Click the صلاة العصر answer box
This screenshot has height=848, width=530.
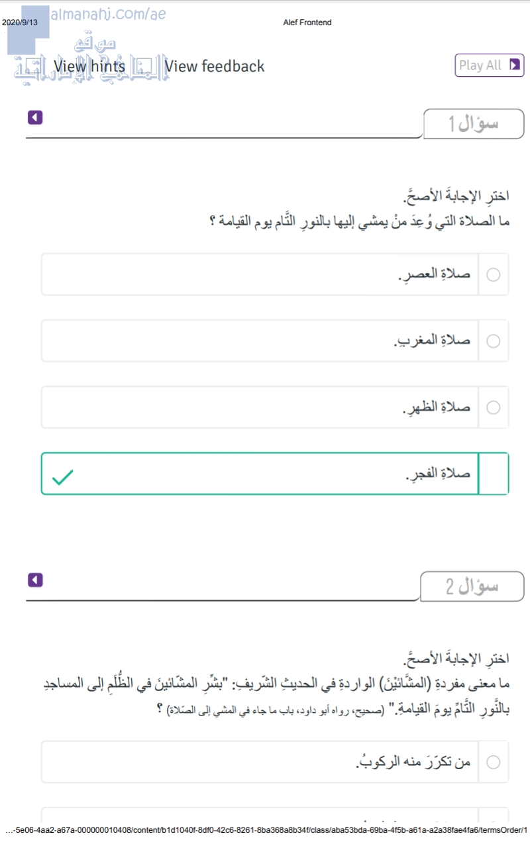pos(265,274)
